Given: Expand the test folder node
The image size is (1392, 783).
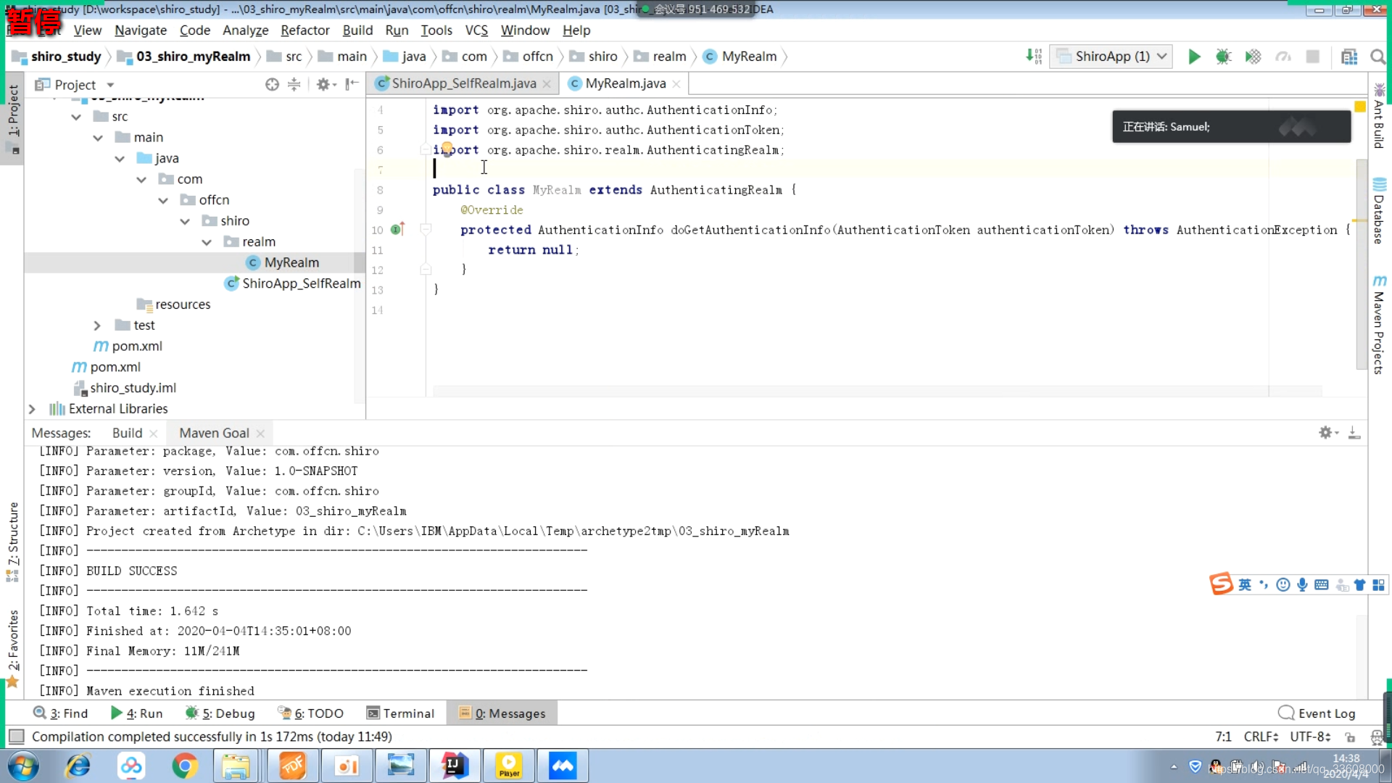Looking at the screenshot, I should [97, 326].
